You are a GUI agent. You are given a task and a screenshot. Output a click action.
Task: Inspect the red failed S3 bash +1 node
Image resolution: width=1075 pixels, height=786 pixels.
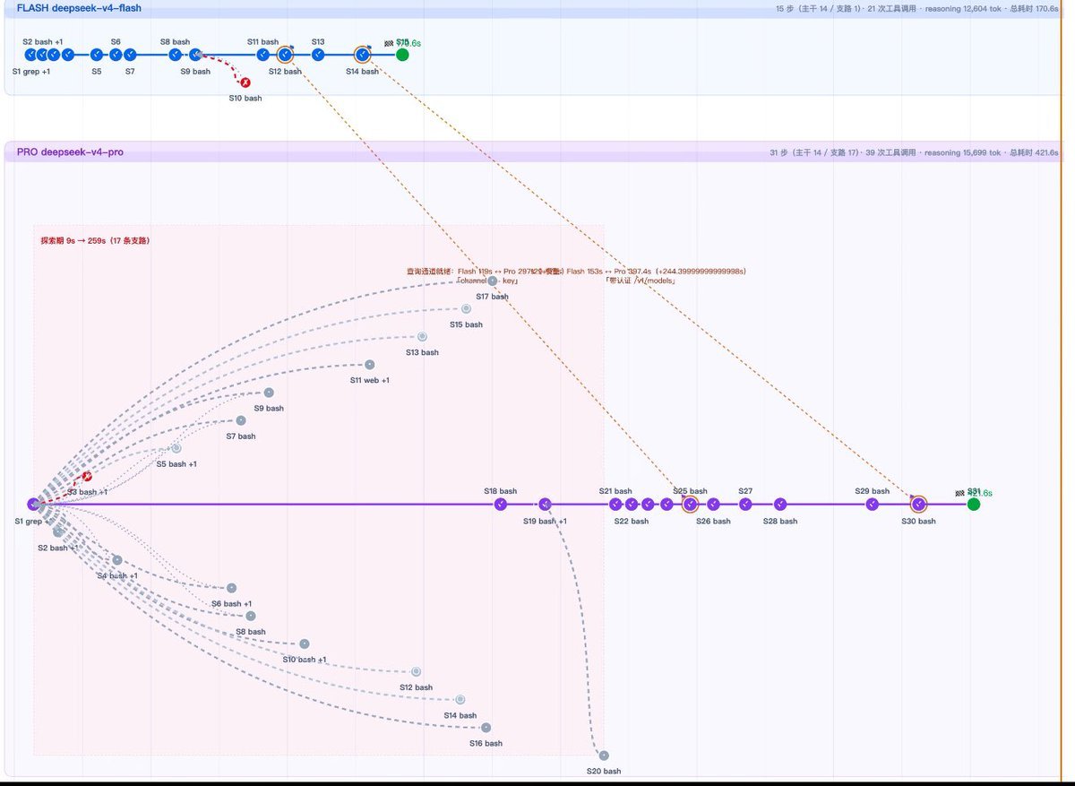pyautogui.click(x=87, y=477)
